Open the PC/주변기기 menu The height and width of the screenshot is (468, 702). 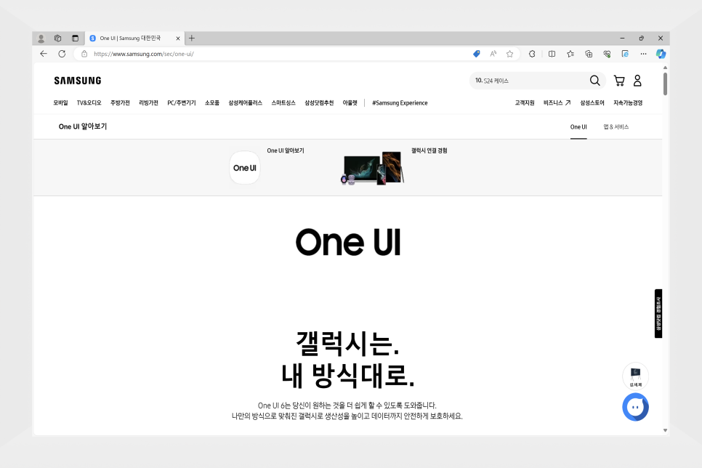182,103
